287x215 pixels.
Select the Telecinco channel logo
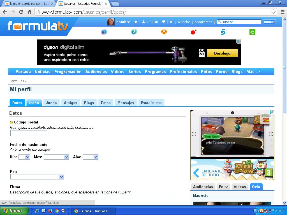coord(223,32)
